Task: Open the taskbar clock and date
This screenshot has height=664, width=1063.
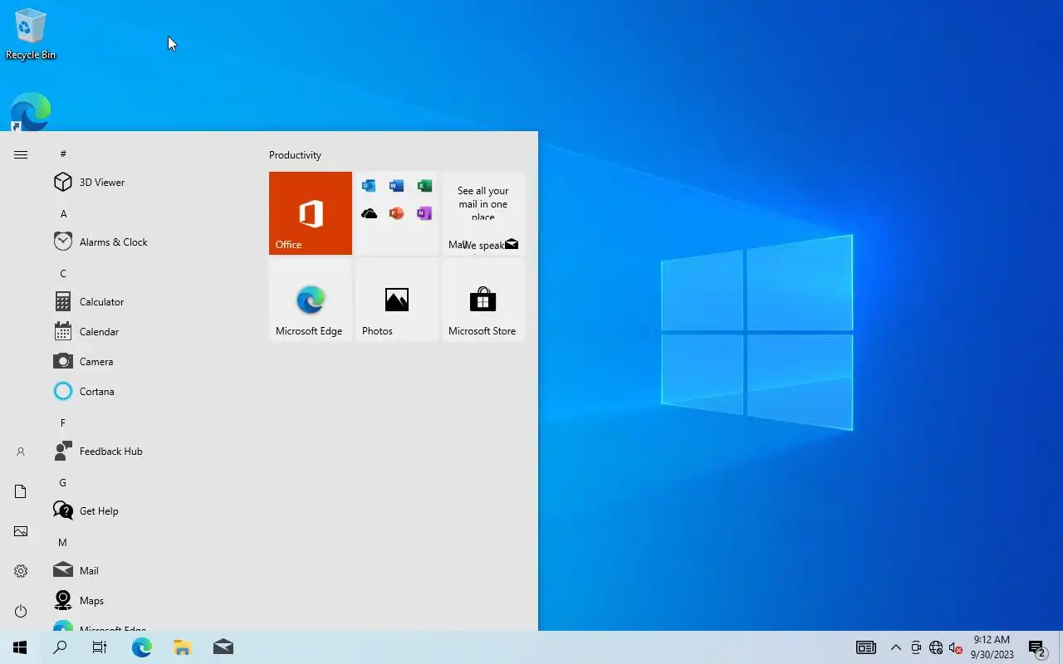Action: pos(992,647)
